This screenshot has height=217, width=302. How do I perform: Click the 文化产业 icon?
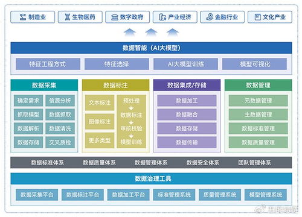click(x=258, y=17)
